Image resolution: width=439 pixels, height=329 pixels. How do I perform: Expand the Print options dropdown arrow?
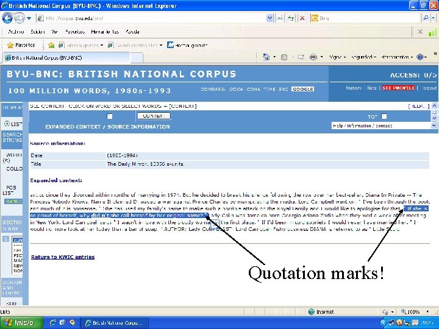click(x=321, y=57)
